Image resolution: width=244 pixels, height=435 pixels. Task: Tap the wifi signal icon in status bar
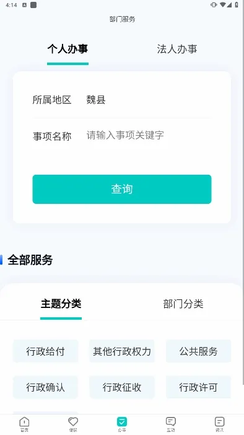pyautogui.click(x=223, y=5)
